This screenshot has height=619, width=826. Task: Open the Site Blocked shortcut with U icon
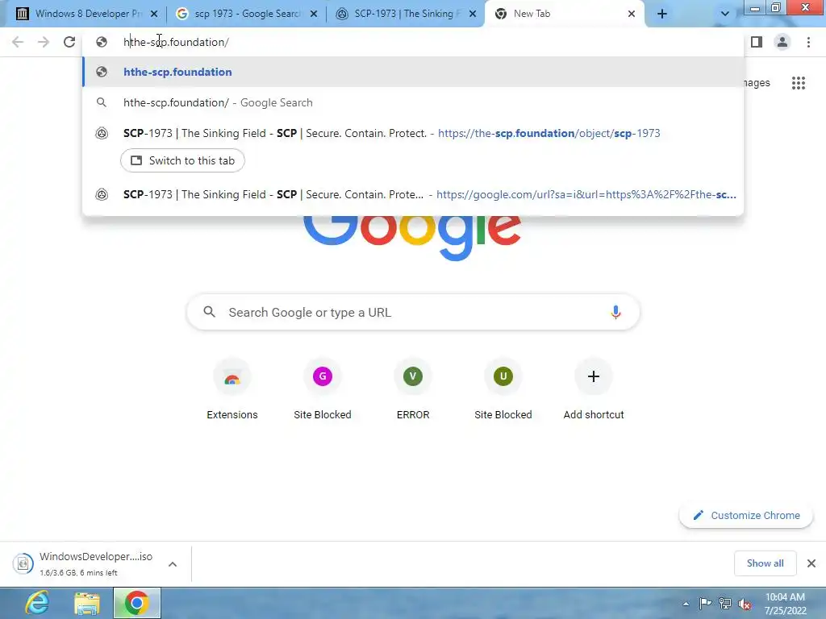[x=503, y=389]
